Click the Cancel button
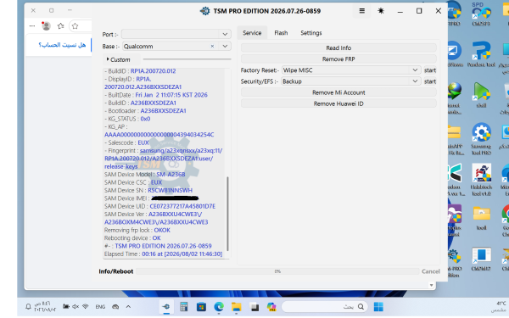The image size is (509, 318). tap(430, 271)
